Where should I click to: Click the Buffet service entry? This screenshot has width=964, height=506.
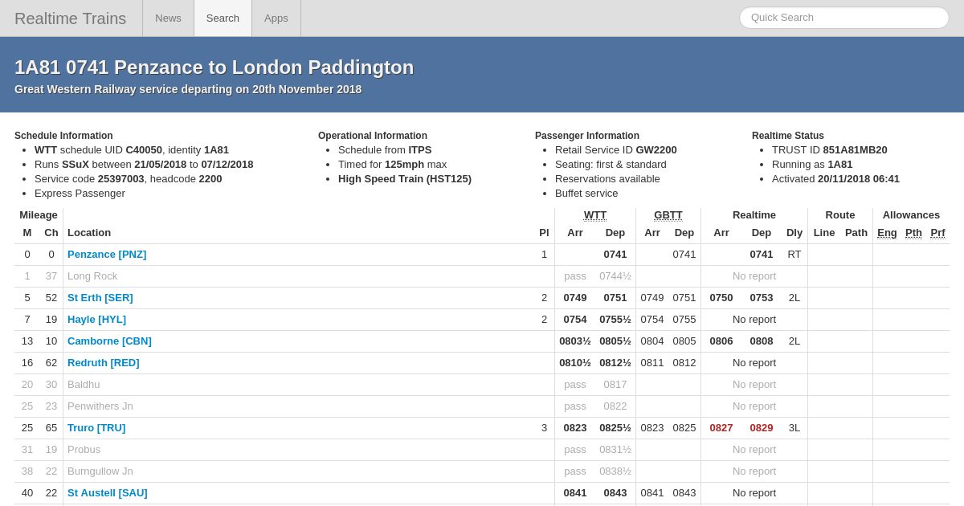coord(586,194)
